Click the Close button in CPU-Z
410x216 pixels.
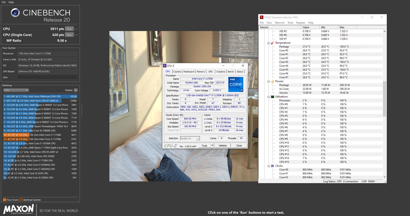239,145
